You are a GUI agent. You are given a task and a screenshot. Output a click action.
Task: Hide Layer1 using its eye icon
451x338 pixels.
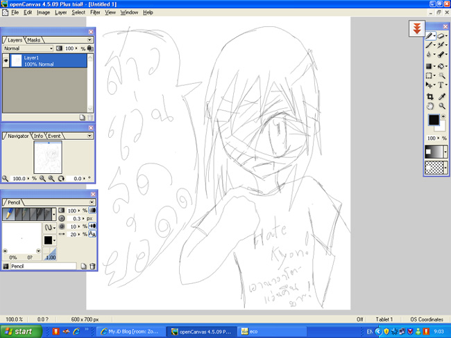(x=6, y=60)
